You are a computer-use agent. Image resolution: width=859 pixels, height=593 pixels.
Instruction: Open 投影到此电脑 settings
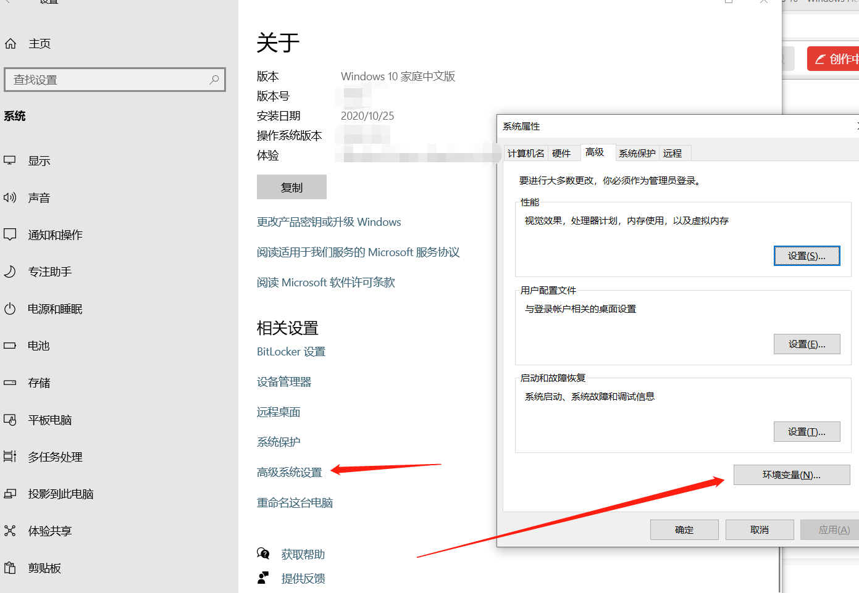pyautogui.click(x=59, y=494)
